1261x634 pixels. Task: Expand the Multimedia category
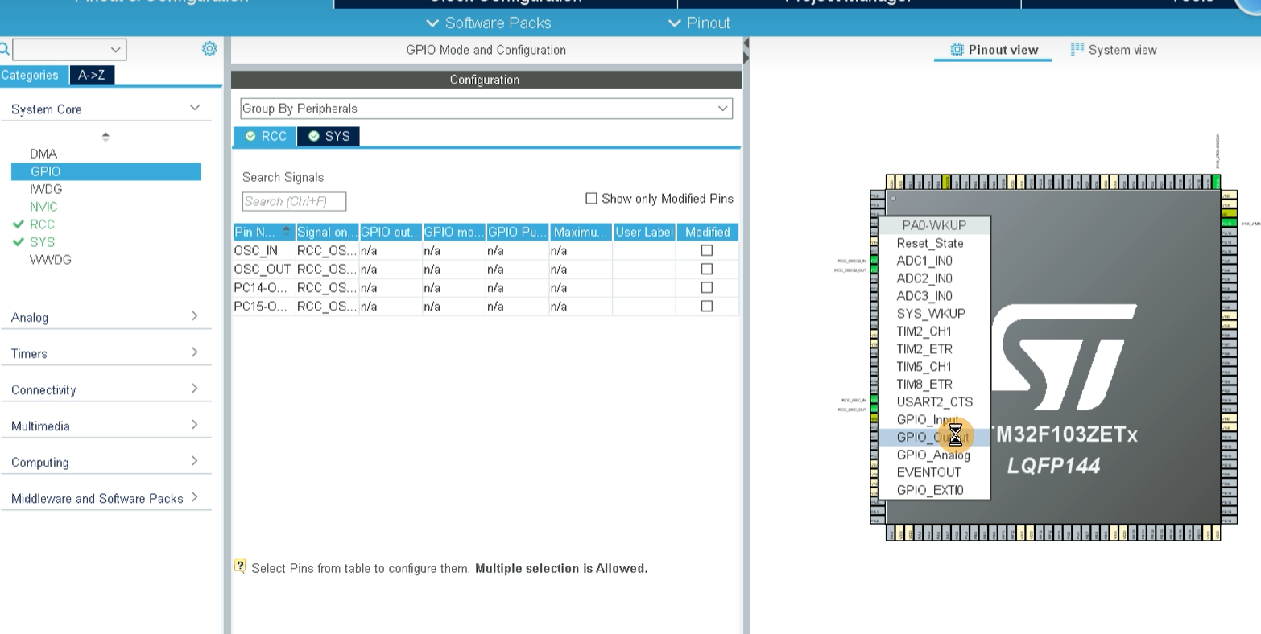(x=194, y=425)
